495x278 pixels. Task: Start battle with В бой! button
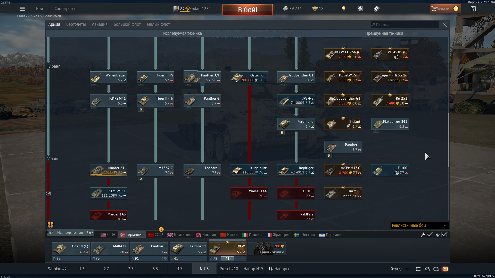pos(247,10)
